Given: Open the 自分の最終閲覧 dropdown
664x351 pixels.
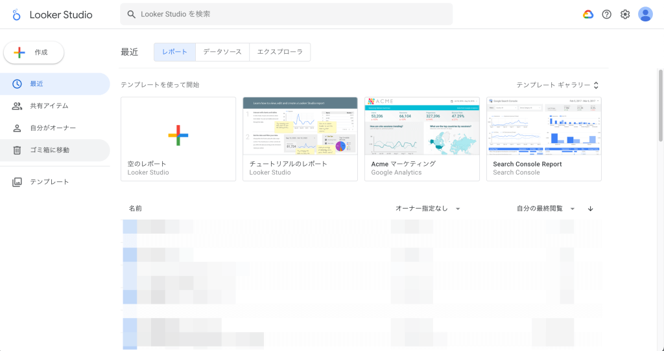Looking at the screenshot, I should (545, 209).
